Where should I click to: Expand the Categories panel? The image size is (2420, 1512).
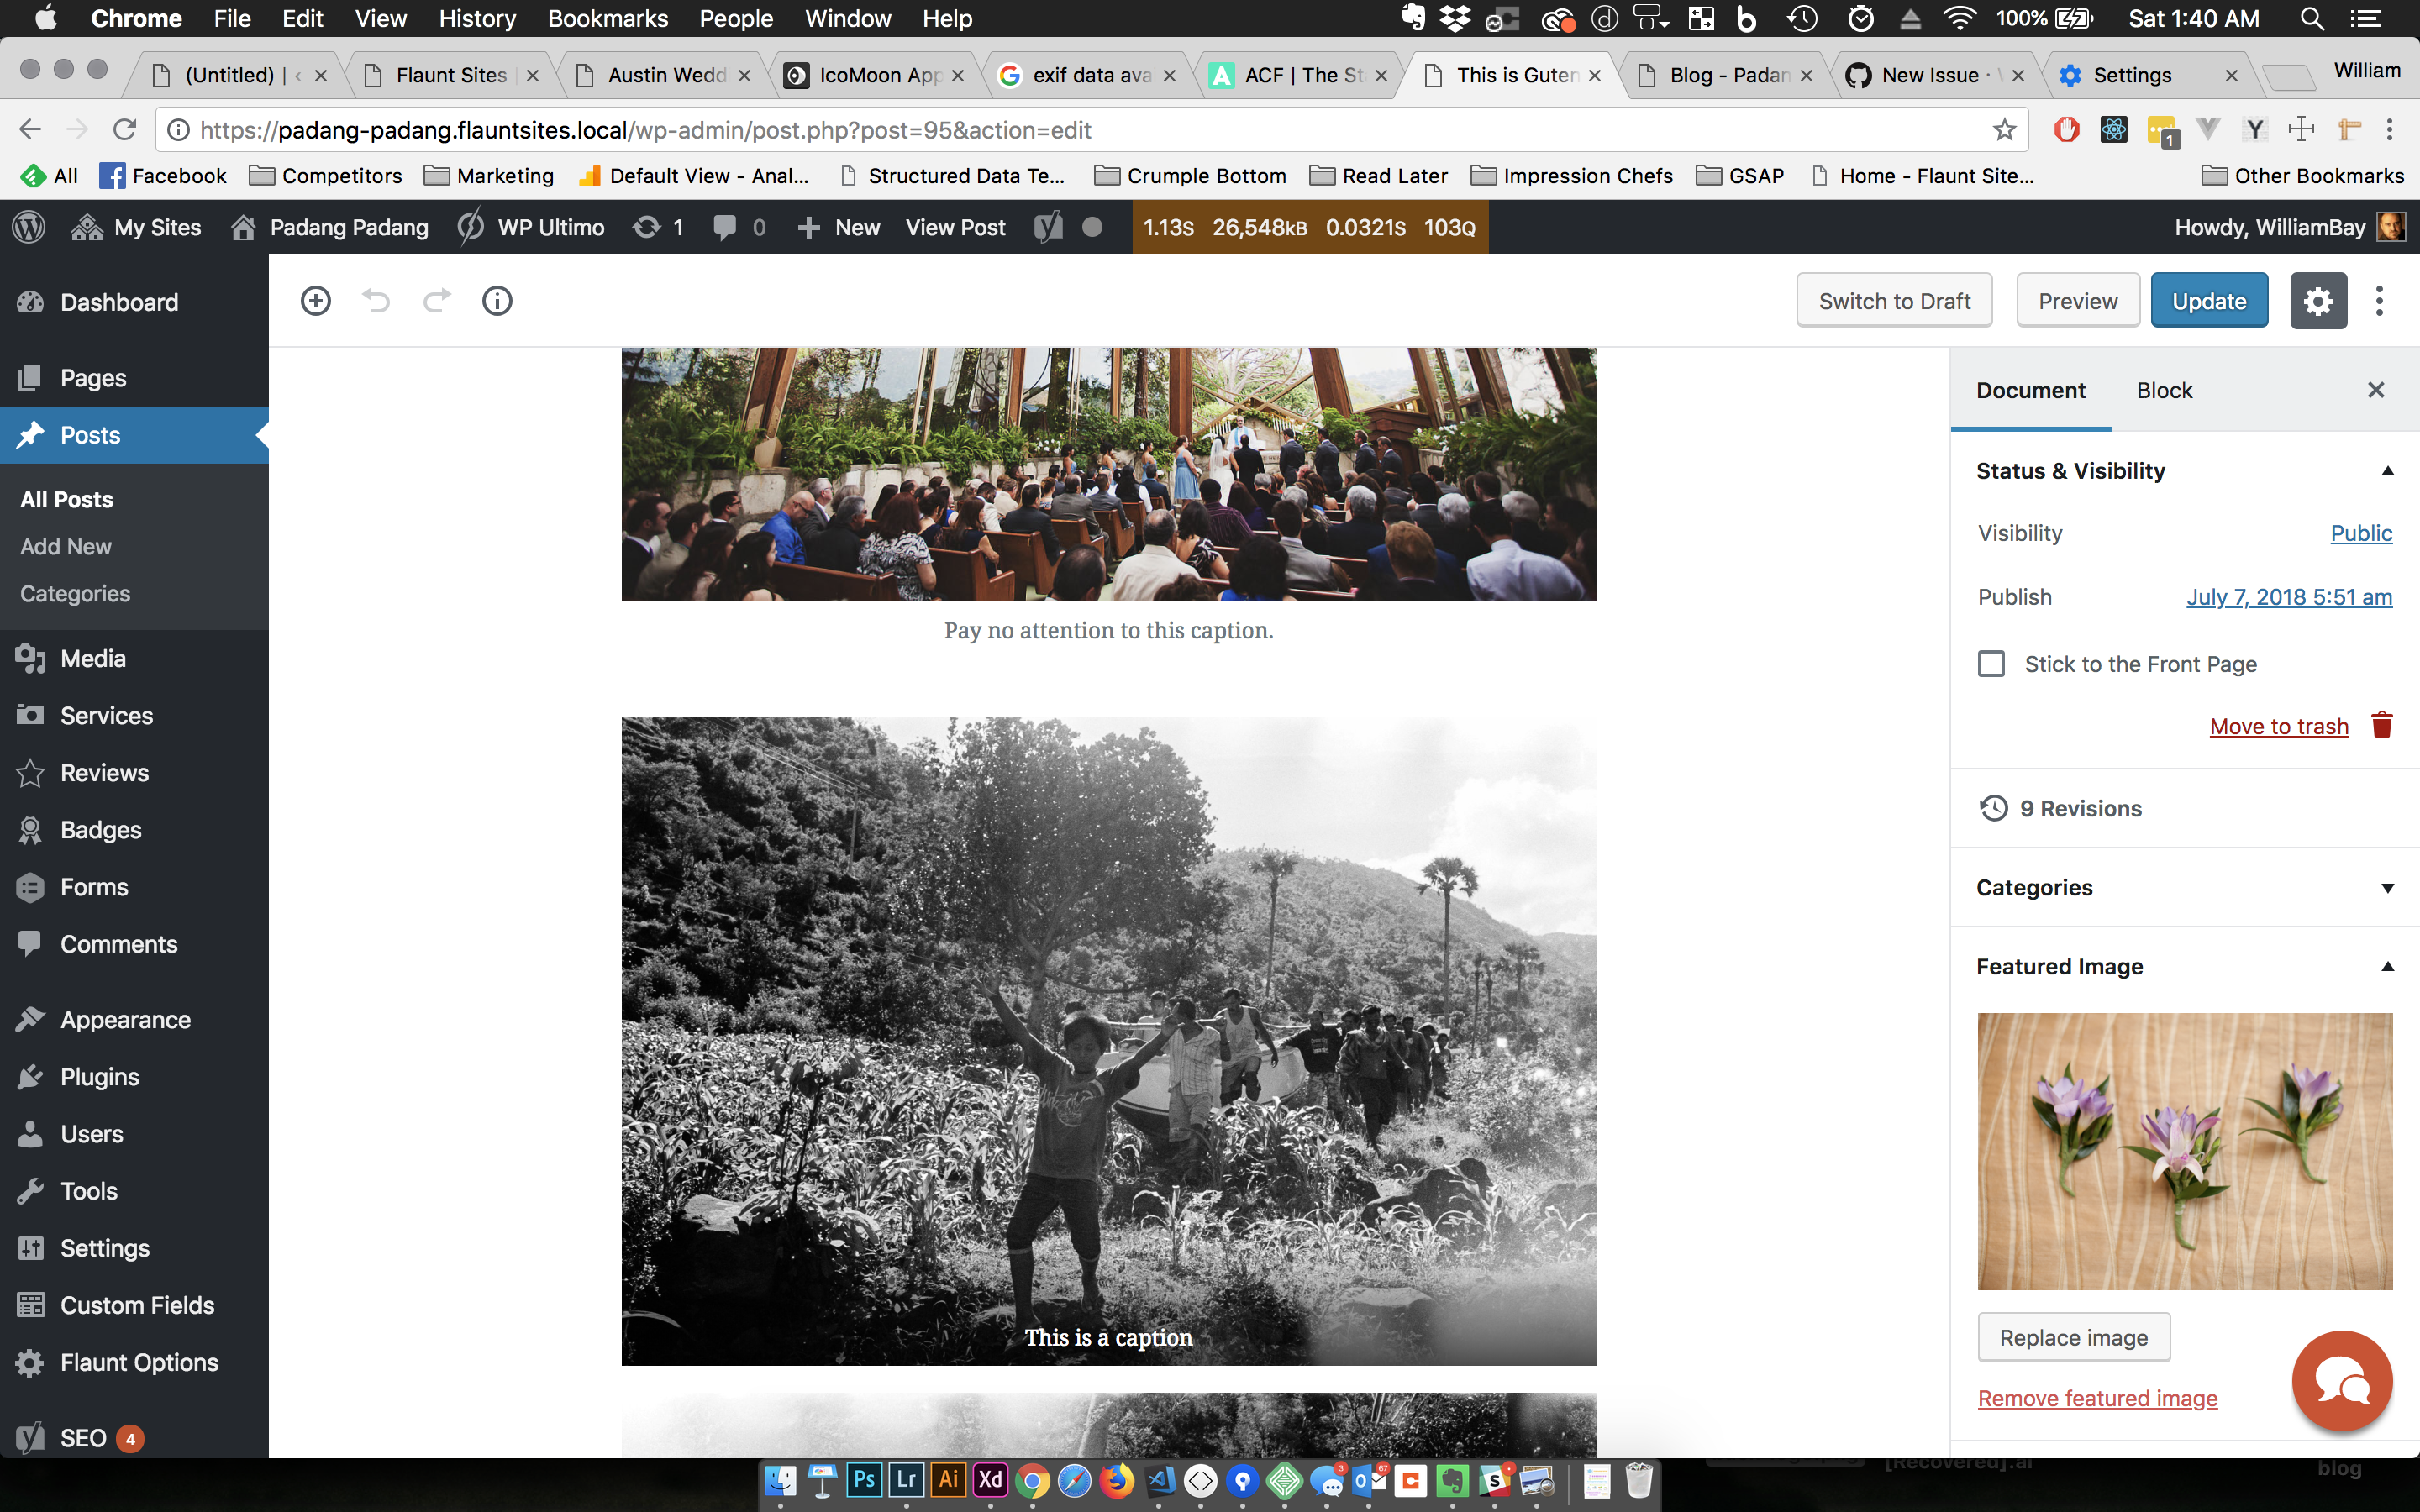2387,888
